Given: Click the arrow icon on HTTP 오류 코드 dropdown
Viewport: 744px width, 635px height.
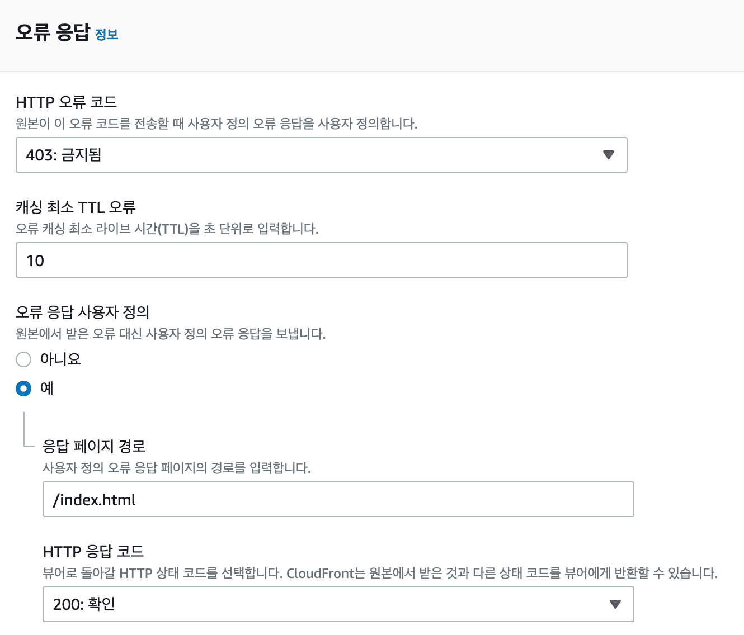Looking at the screenshot, I should tap(609, 155).
